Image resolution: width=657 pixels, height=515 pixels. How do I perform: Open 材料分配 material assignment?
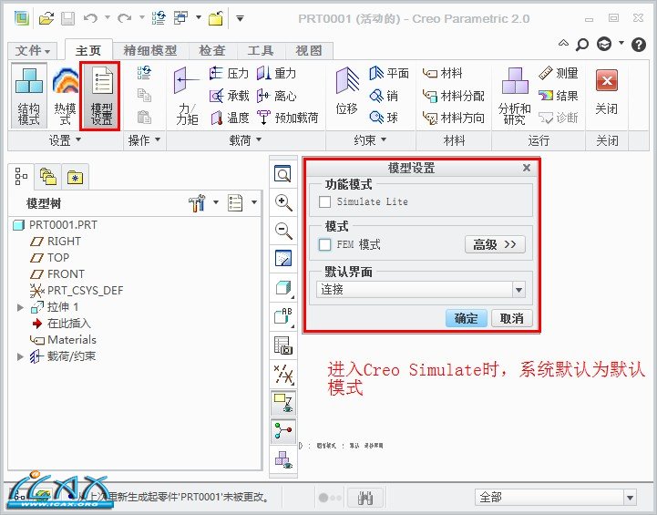(x=454, y=96)
